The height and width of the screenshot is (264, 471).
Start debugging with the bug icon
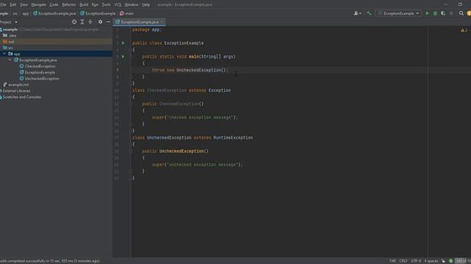pos(435,13)
